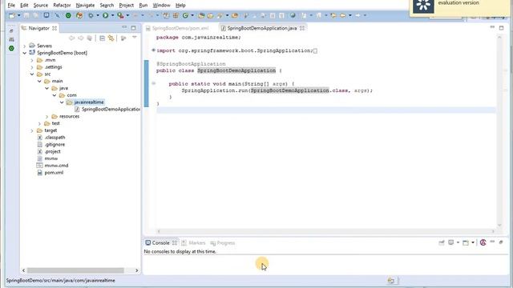Open the Run menu

[x=143, y=6]
